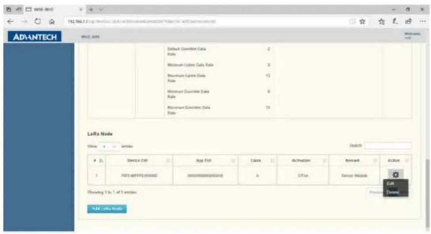Click the Class A cell in row 1
The width and height of the screenshot is (431, 234).
coord(257,175)
